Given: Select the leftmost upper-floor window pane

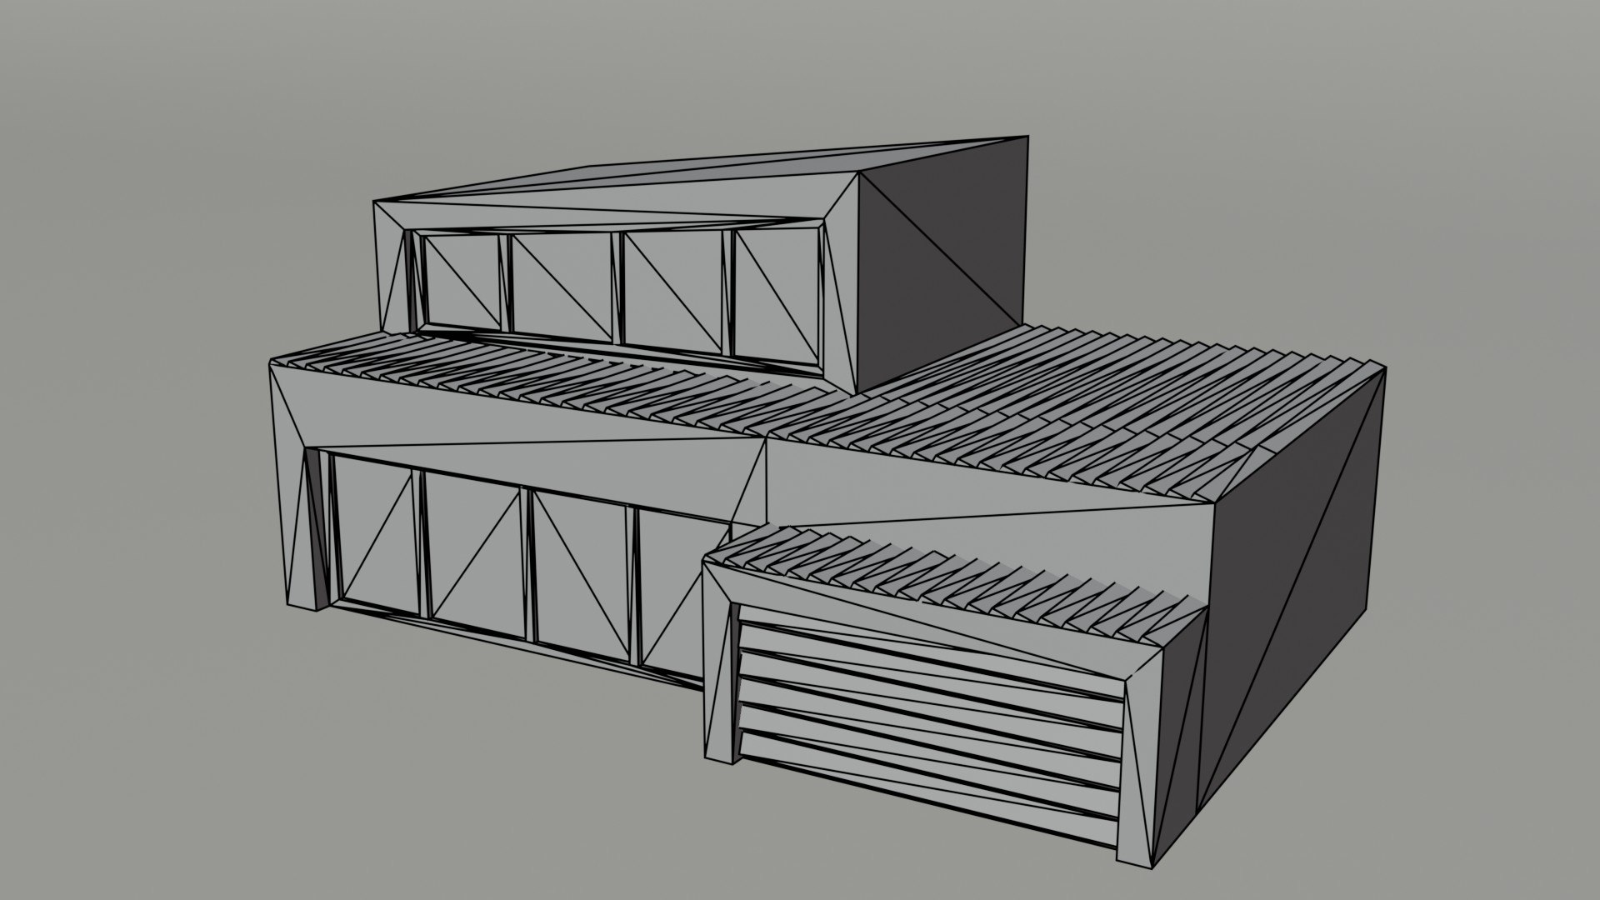Looking at the screenshot, I should [462, 283].
